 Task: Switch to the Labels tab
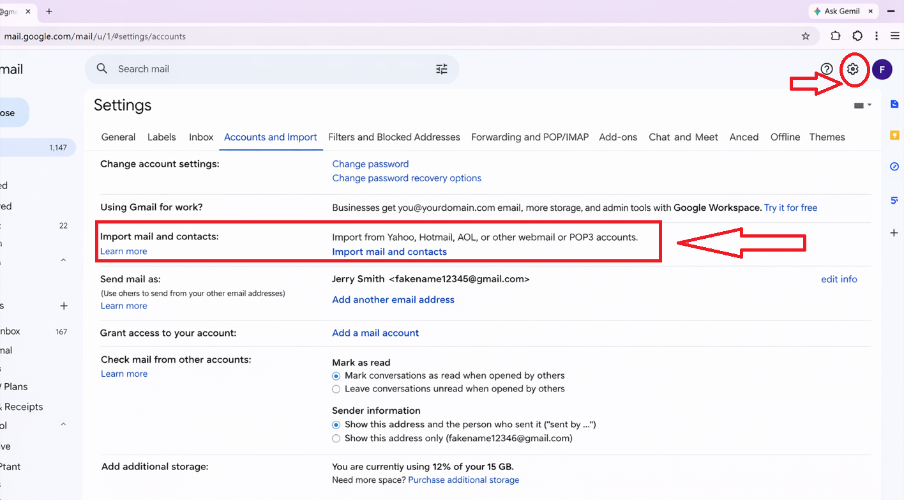(x=162, y=137)
